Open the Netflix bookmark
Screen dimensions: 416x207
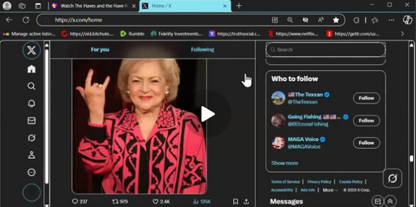[293, 34]
